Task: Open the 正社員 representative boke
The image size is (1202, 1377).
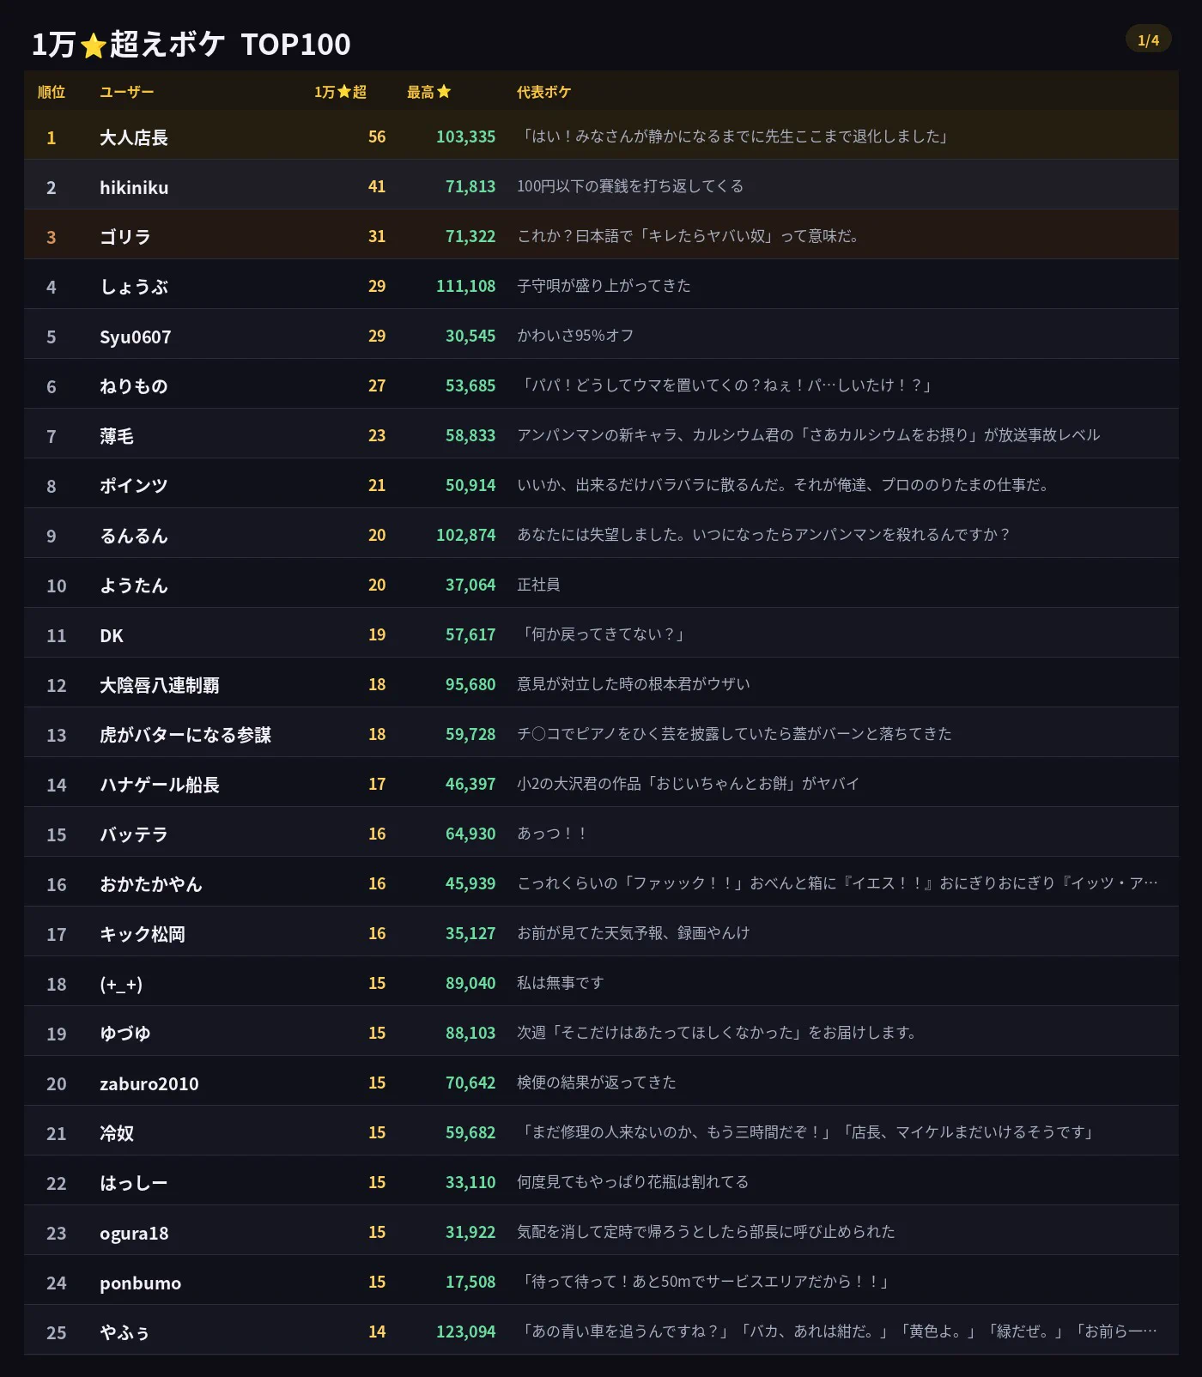Action: [x=538, y=585]
